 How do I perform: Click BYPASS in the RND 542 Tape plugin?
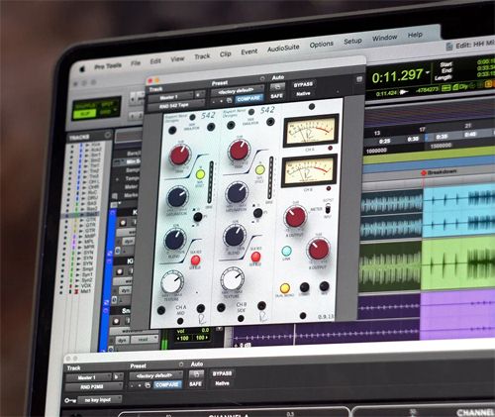303,84
